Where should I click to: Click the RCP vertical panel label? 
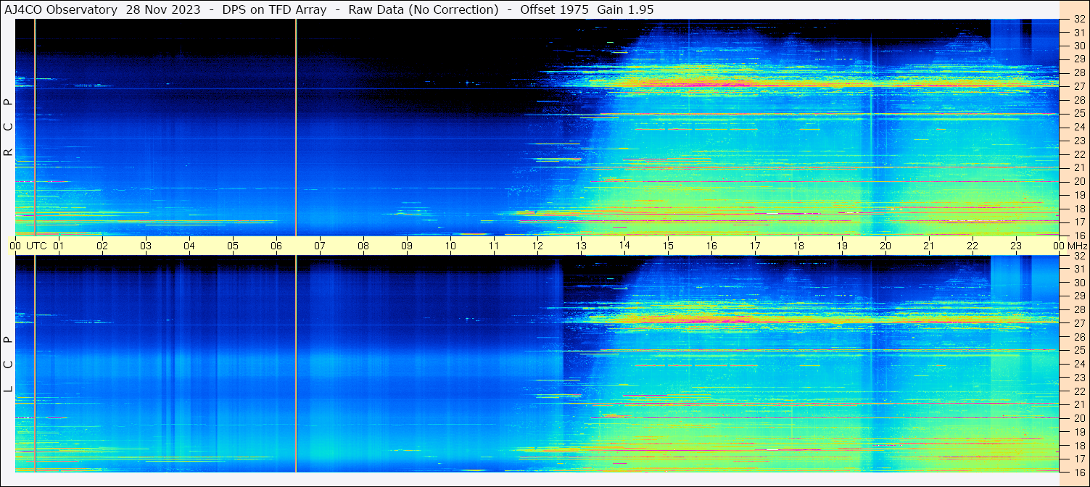pos(8,128)
